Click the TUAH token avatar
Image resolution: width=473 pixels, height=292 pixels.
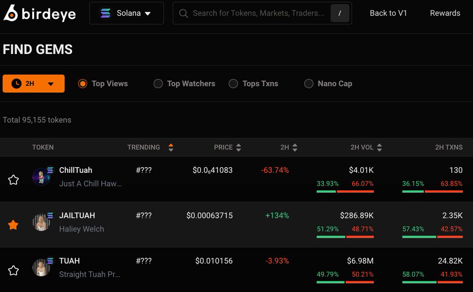click(42, 267)
